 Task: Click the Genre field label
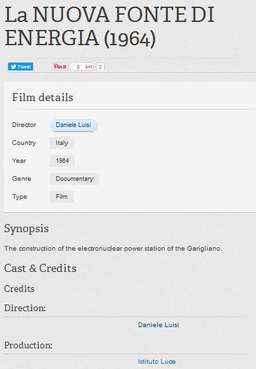click(22, 179)
